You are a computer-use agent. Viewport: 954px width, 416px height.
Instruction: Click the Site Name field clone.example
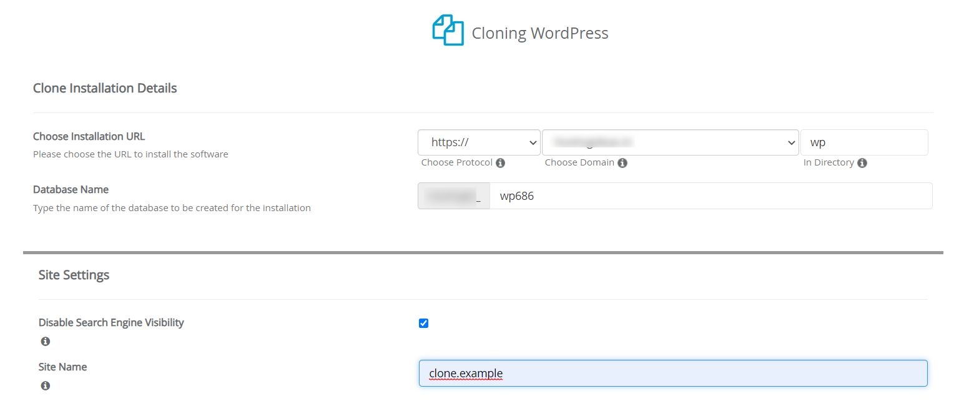click(673, 374)
